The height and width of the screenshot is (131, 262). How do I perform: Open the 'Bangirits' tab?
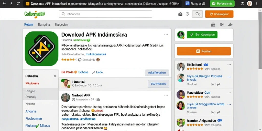pyautogui.click(x=44, y=25)
